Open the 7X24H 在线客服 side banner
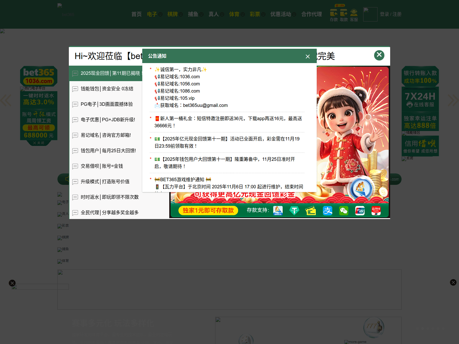The image size is (459, 344). [420, 99]
